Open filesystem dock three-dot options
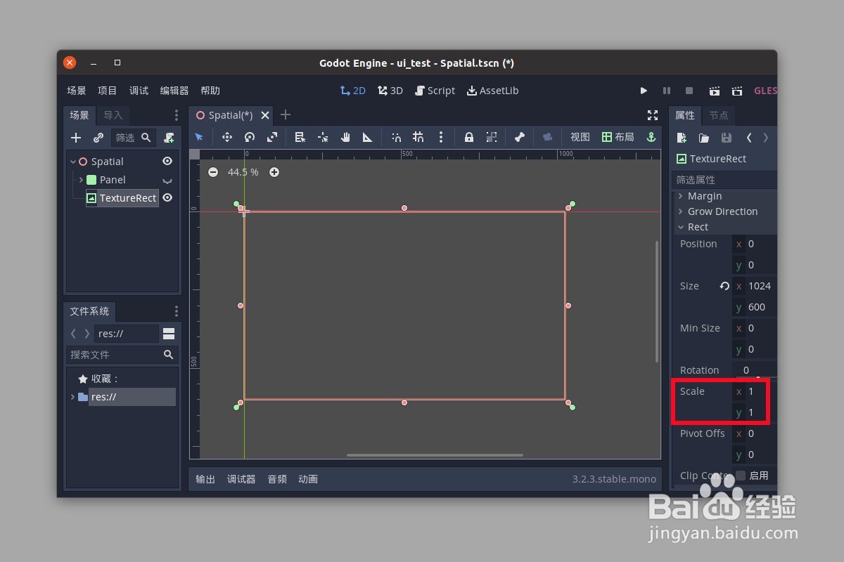844x562 pixels. coord(177,311)
